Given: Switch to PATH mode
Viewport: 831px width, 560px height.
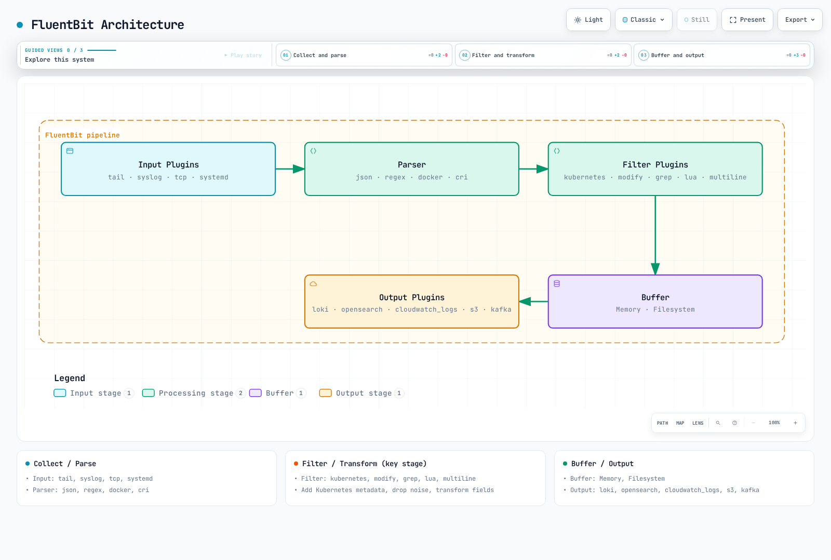Looking at the screenshot, I should pyautogui.click(x=663, y=423).
